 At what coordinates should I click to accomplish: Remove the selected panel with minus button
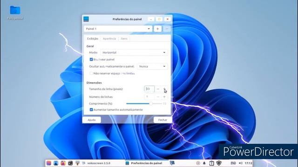[167, 29]
